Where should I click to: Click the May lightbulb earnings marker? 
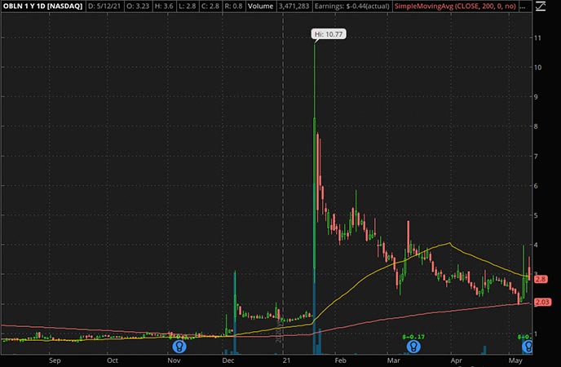(528, 347)
